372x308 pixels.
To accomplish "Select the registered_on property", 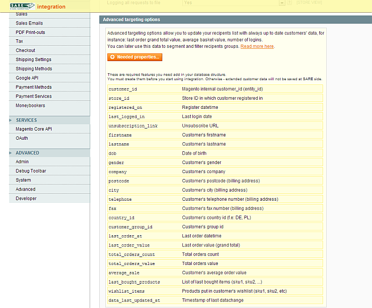I will coord(125,107).
